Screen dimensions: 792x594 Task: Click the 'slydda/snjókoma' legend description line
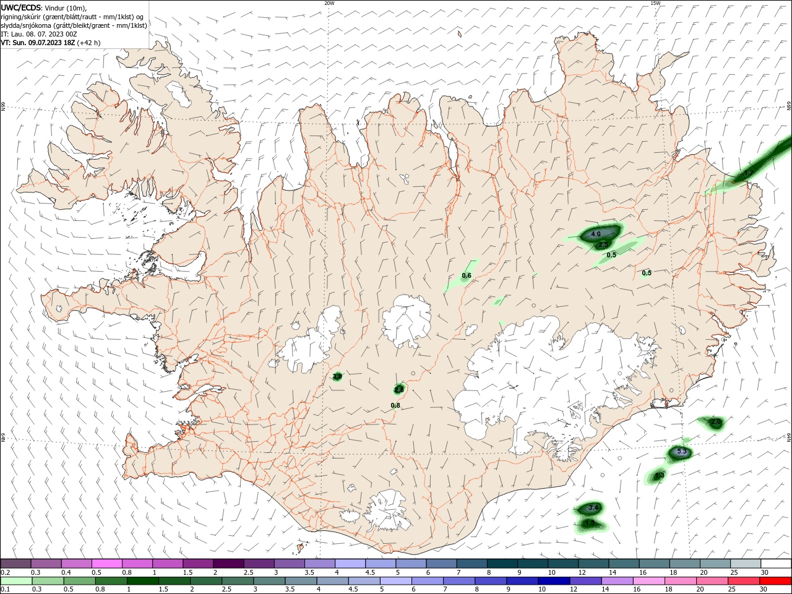point(74,25)
